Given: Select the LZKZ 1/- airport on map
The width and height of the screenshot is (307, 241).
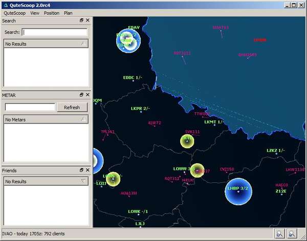Looking at the screenshot, I should point(276,151).
